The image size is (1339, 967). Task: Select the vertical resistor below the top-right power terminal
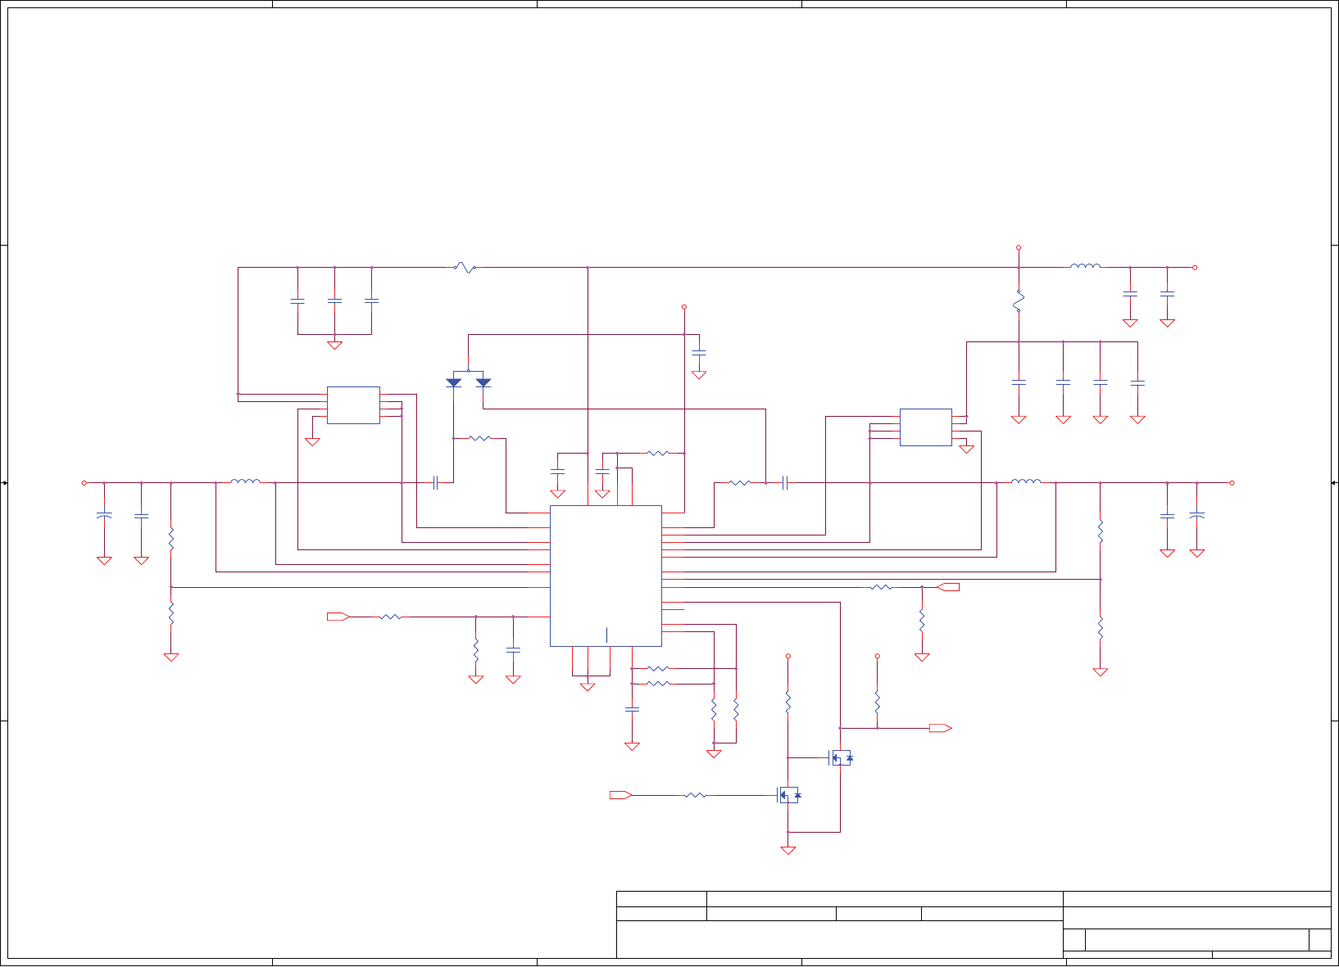coord(1019,300)
